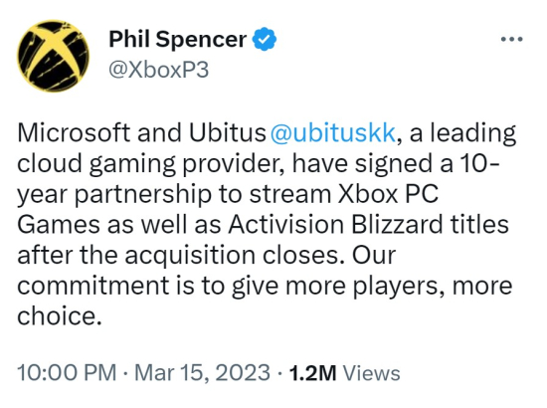The width and height of the screenshot is (547, 408).
Task: Open the @XboxP3 handle profile
Action: [159, 70]
